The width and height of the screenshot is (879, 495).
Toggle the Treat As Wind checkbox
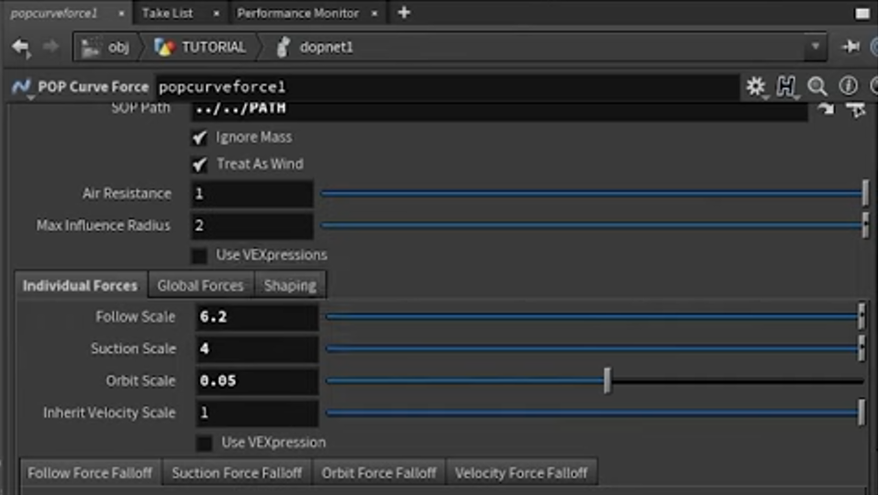[199, 164]
